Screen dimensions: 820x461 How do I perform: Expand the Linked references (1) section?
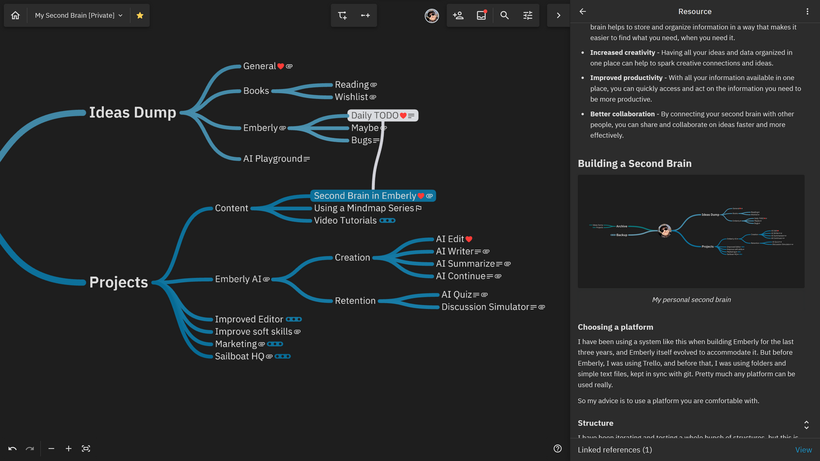click(614, 450)
